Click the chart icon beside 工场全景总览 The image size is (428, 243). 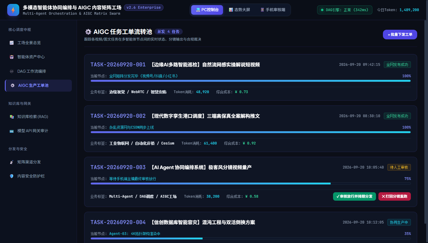[x=12, y=43]
